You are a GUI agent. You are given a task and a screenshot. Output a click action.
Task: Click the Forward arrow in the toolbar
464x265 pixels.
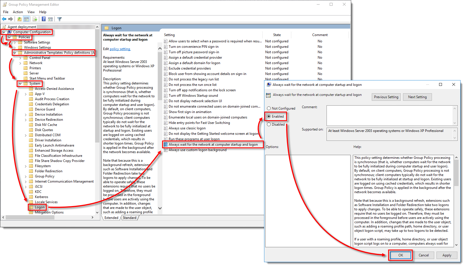[x=11, y=19]
